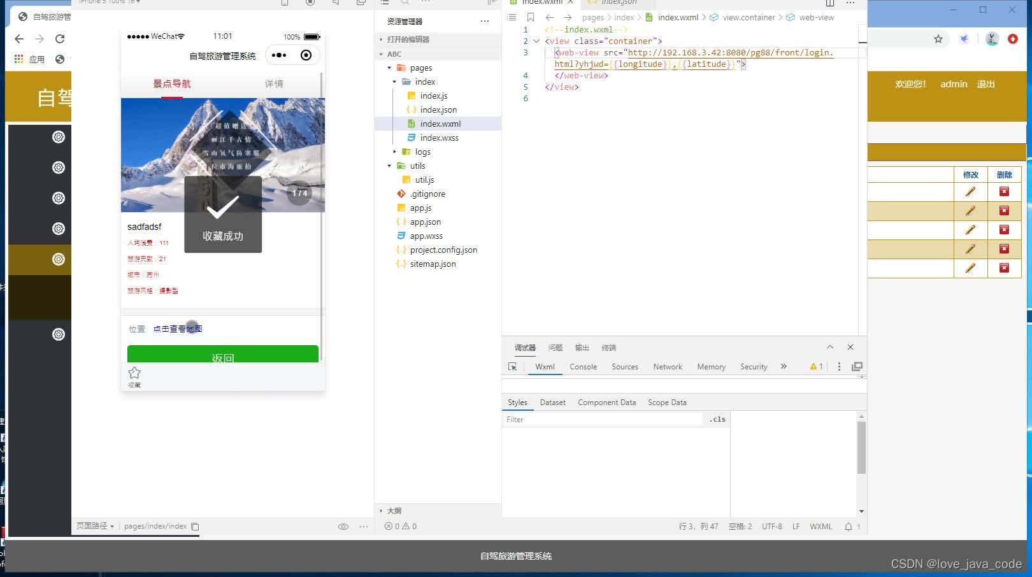Select the Component Data tab

pyautogui.click(x=606, y=402)
